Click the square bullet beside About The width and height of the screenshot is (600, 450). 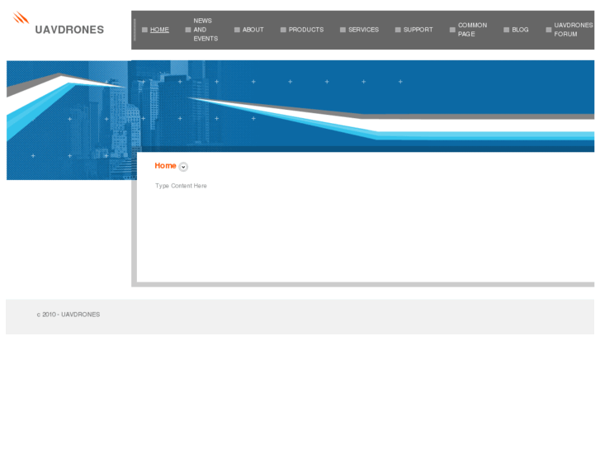(x=237, y=30)
